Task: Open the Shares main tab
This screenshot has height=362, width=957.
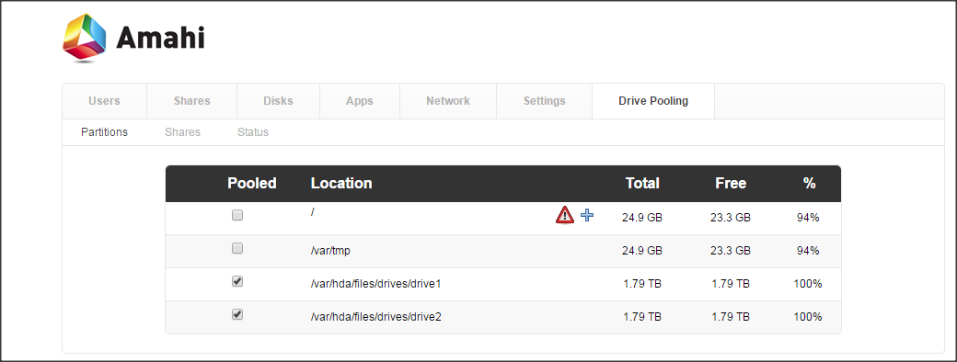Action: point(191,101)
